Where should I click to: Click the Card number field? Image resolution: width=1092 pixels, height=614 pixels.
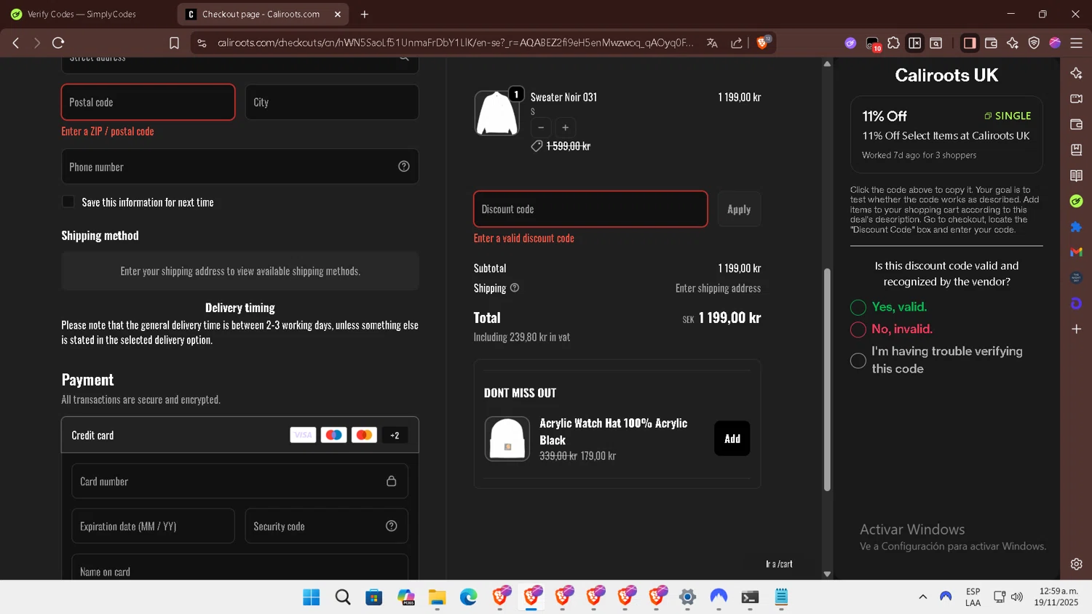pos(240,481)
